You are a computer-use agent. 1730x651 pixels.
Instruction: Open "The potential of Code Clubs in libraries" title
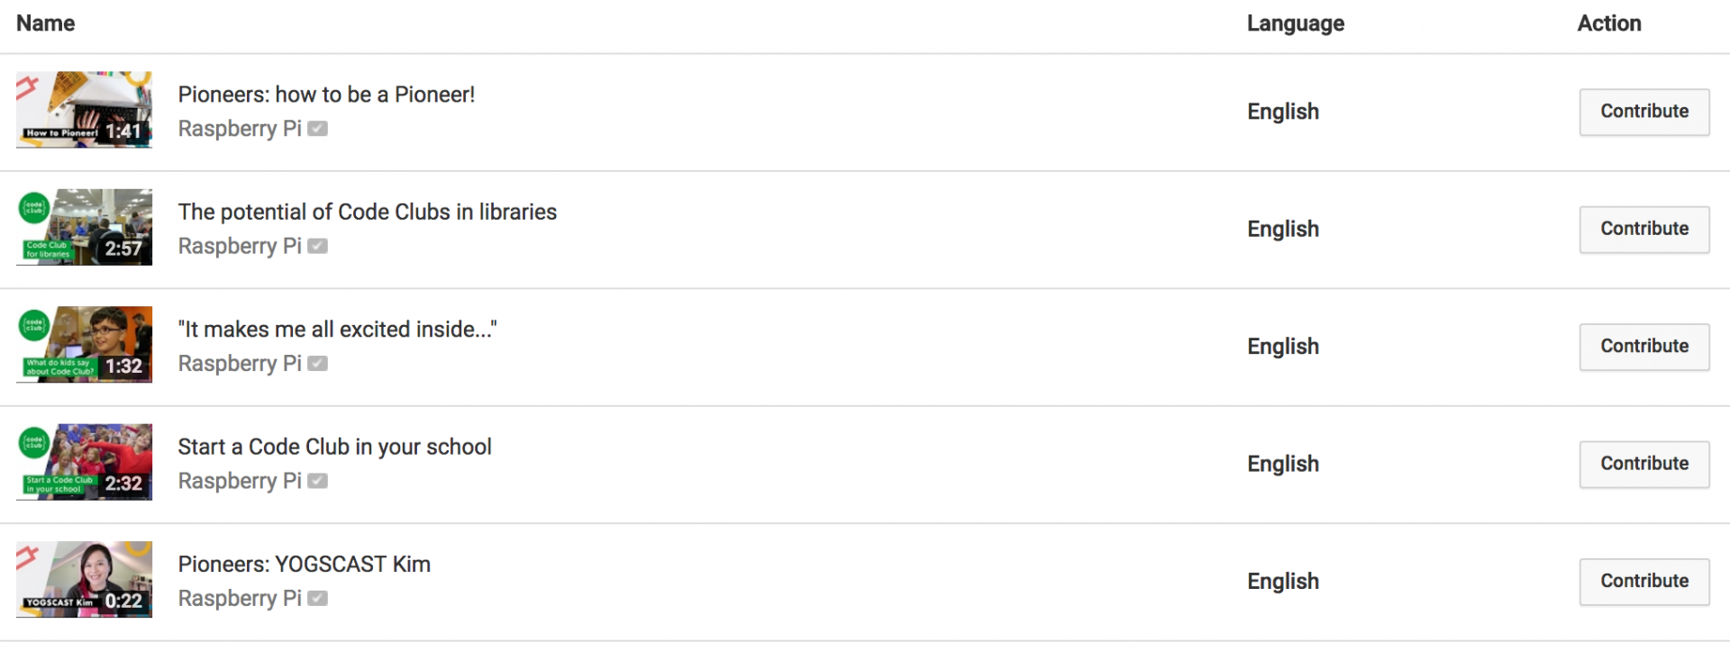pyautogui.click(x=367, y=212)
